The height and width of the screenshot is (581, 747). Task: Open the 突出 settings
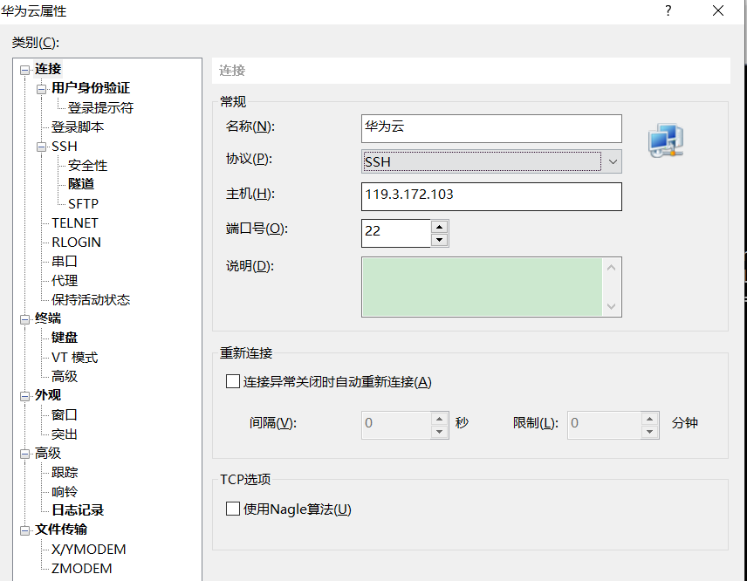coord(65,434)
